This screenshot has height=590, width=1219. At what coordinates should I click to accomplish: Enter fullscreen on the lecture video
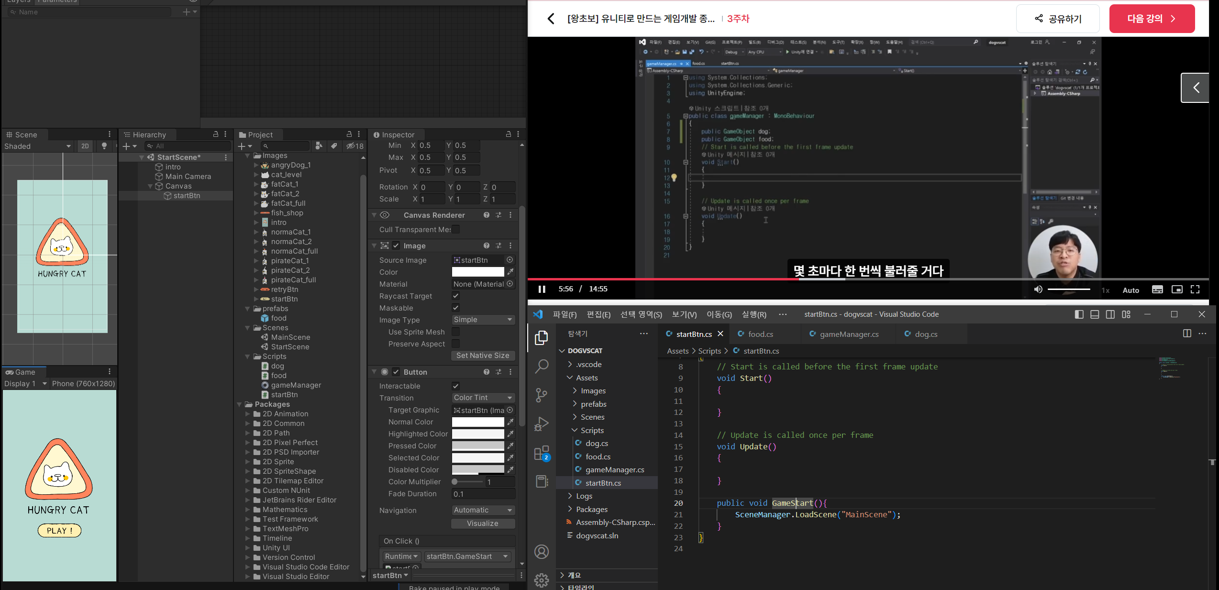click(1195, 289)
